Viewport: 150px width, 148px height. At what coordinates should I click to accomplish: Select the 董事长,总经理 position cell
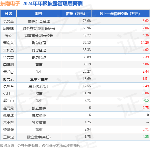tap(39, 21)
